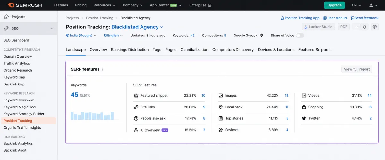Click the Keywords count 45 link

pyautogui.click(x=193, y=36)
